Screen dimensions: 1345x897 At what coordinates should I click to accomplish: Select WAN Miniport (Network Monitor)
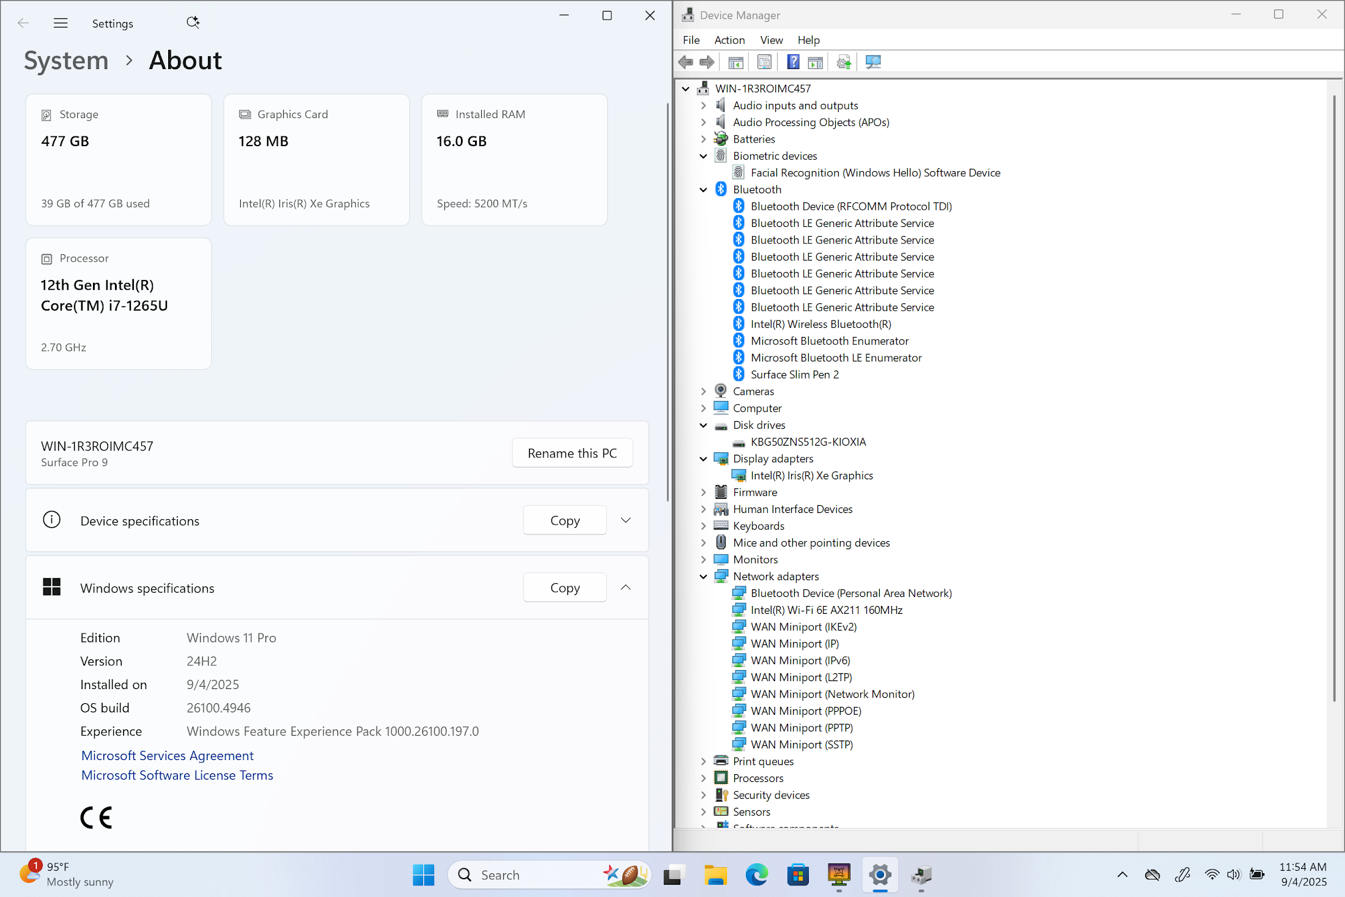click(x=833, y=694)
